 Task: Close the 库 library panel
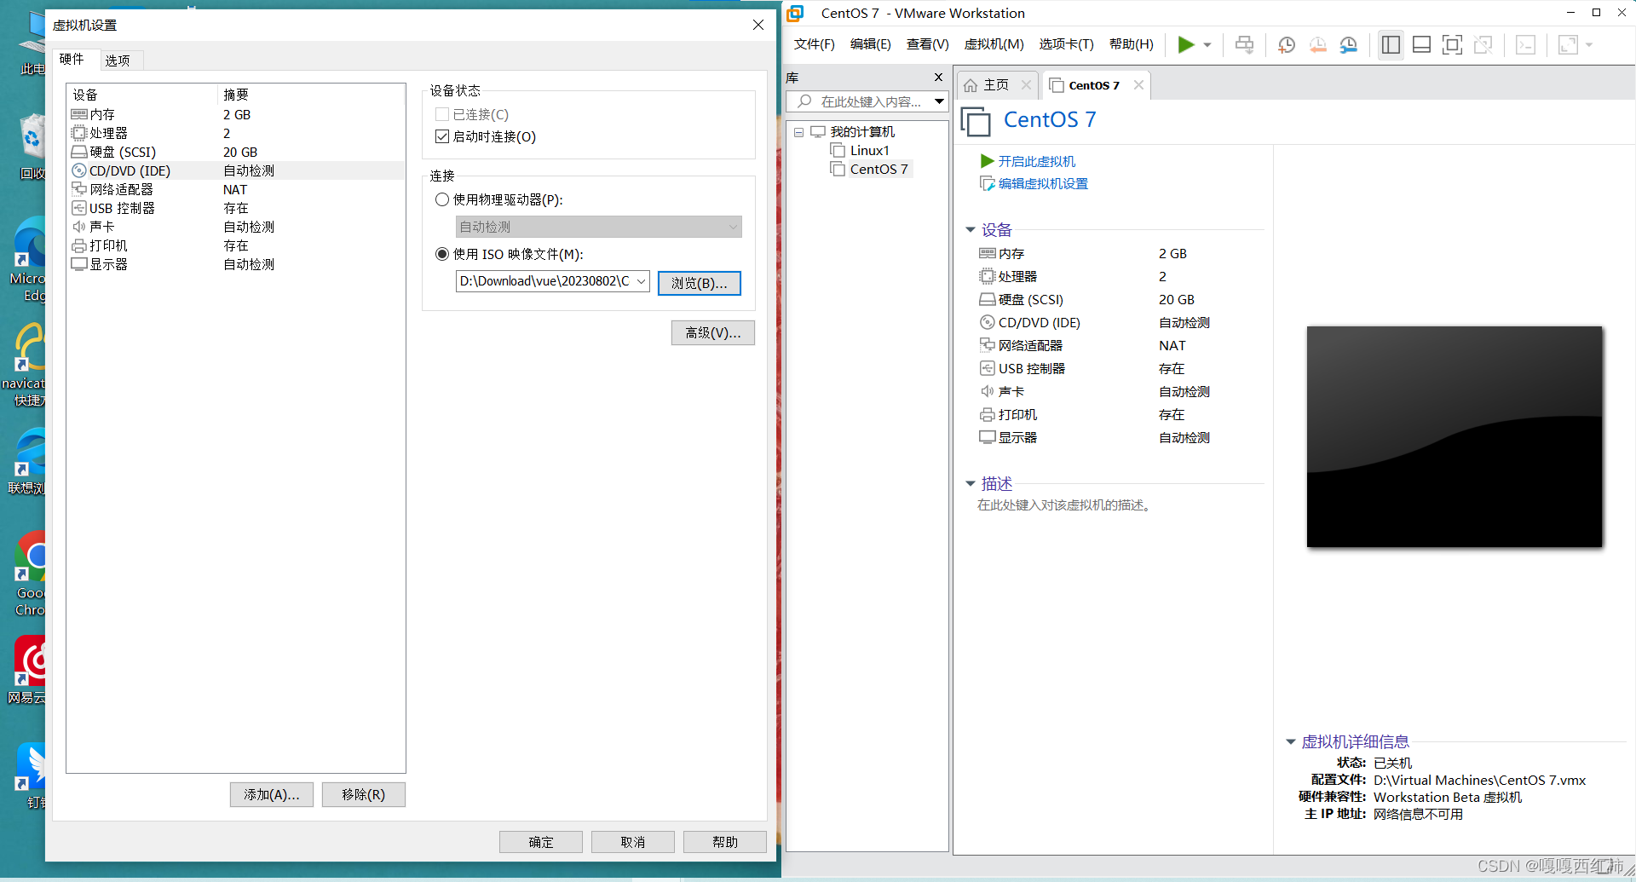[939, 78]
